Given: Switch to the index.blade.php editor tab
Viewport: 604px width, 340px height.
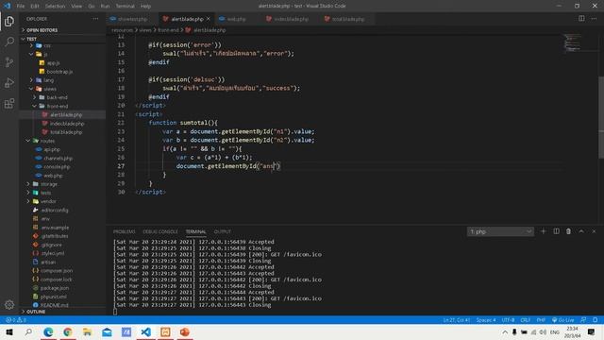Looking at the screenshot, I should tap(292, 19).
